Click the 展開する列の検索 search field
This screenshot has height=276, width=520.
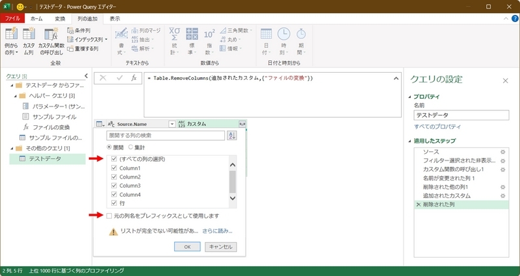coord(166,135)
